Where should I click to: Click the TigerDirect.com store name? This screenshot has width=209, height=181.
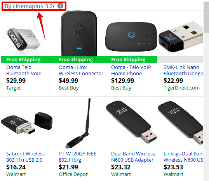(181, 88)
